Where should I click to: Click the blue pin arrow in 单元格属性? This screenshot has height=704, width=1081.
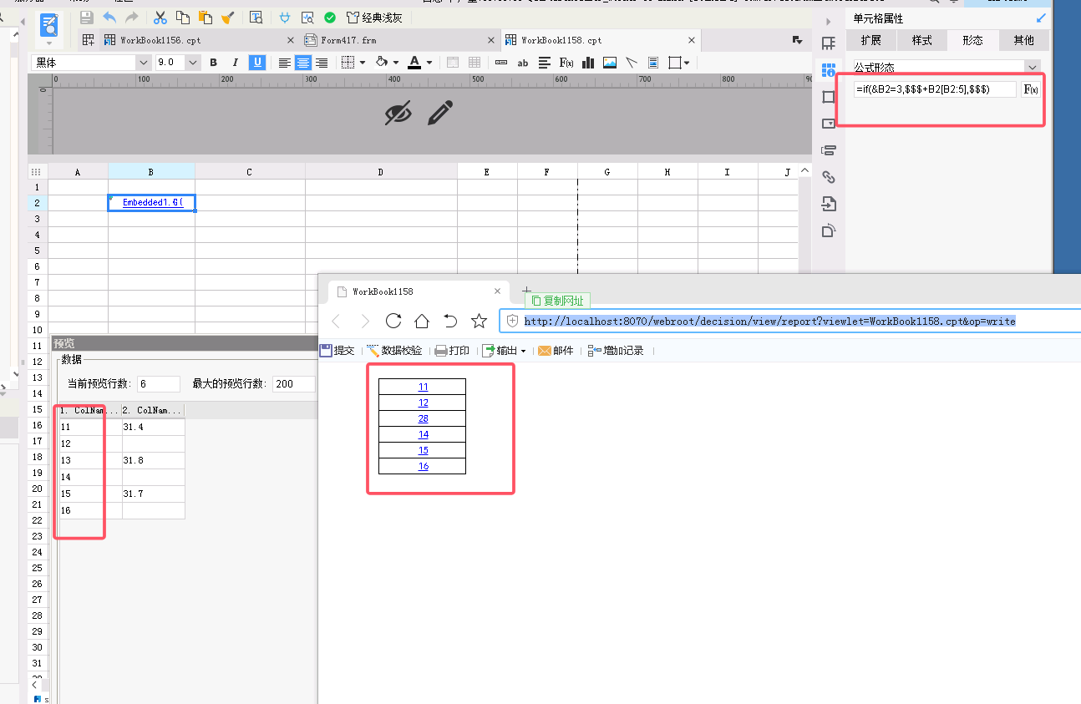tap(1040, 18)
